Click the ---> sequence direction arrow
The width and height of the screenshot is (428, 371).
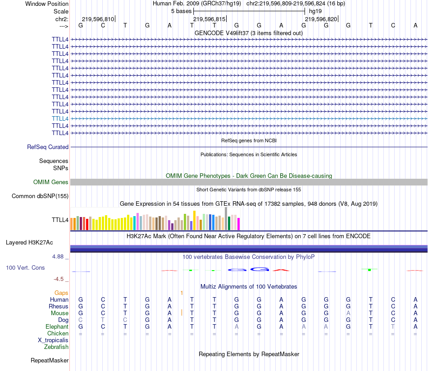coord(64,26)
